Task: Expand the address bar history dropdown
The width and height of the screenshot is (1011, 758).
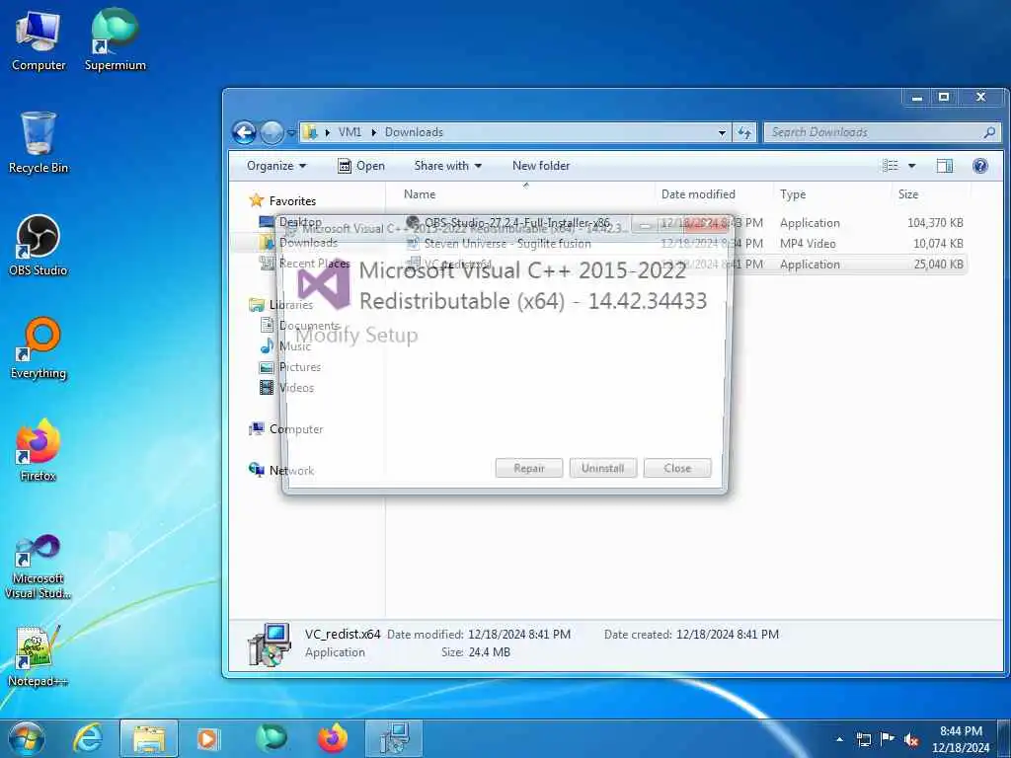Action: (x=722, y=133)
